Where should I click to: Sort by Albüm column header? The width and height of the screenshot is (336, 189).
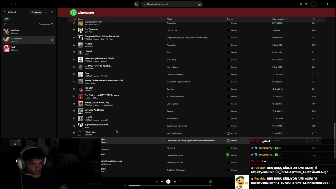click(x=170, y=19)
